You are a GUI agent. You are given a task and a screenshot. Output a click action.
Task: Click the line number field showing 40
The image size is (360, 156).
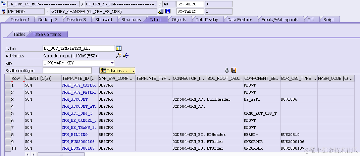pos(169,4)
